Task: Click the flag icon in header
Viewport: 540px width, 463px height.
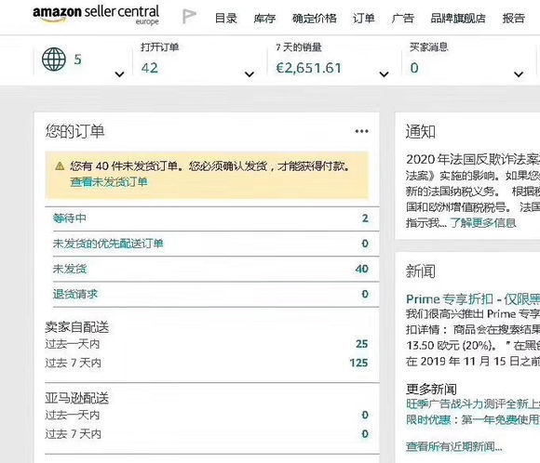Action: (x=189, y=16)
